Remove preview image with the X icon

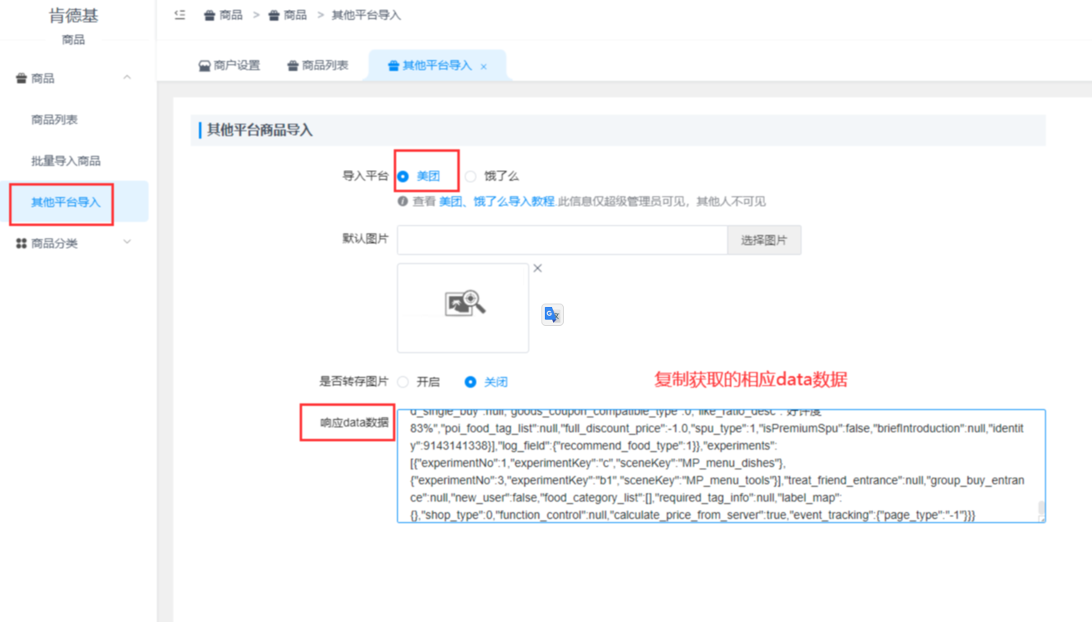(537, 268)
